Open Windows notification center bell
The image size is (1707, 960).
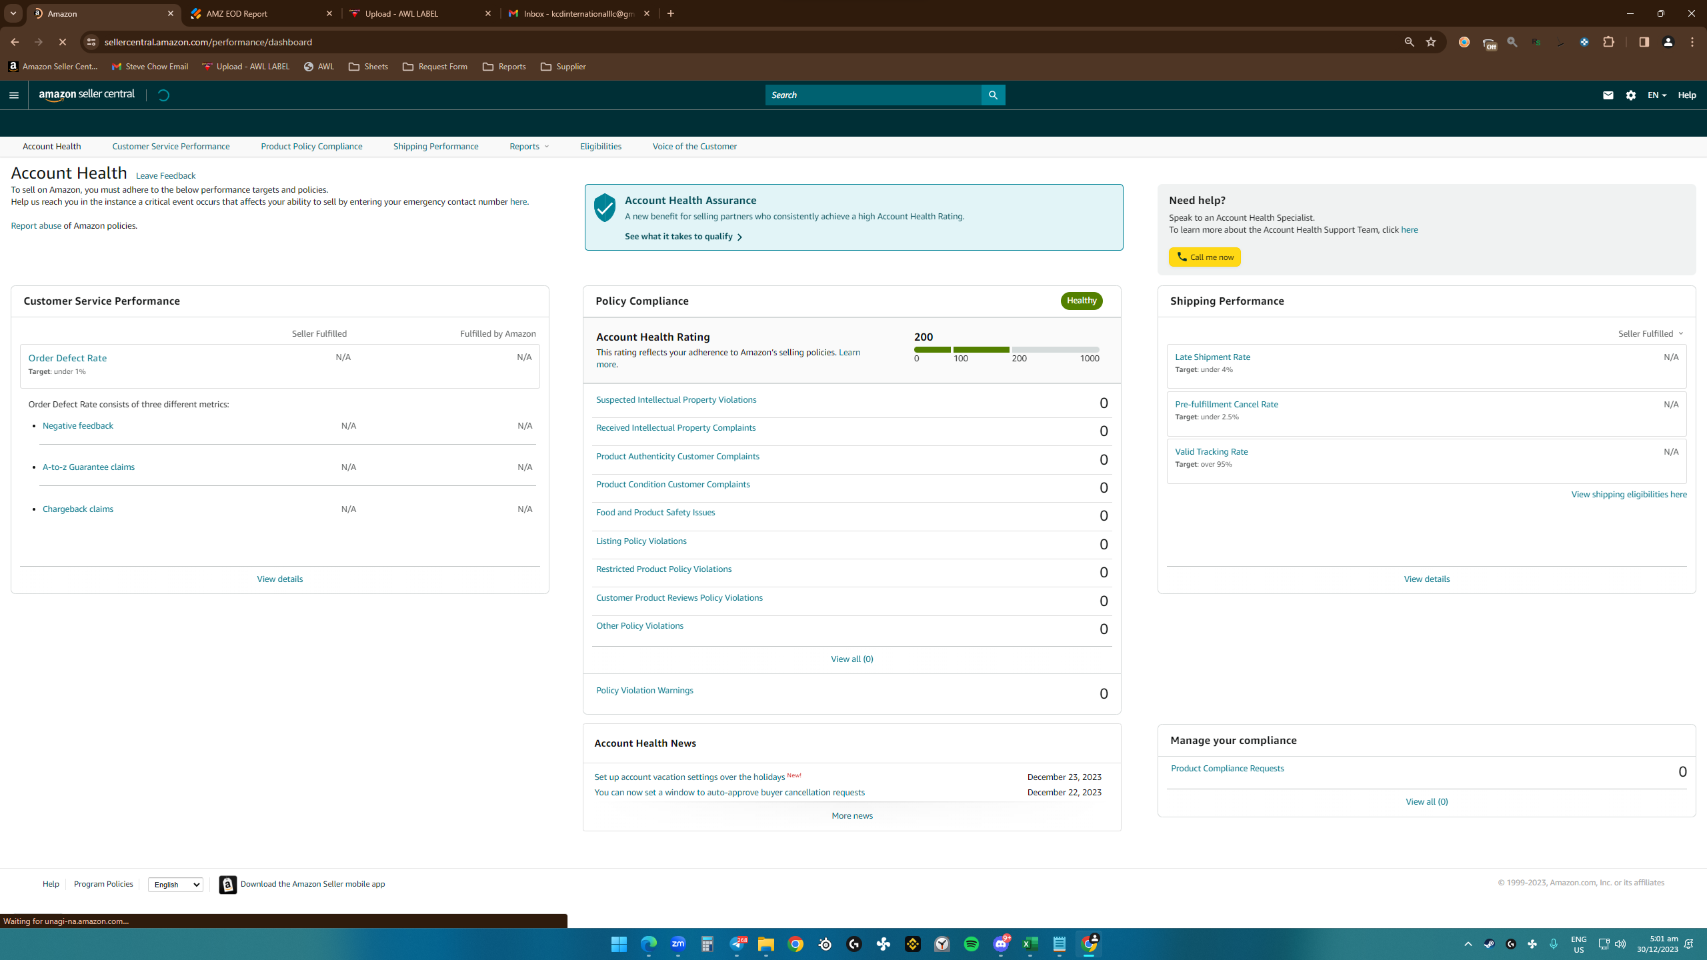point(1689,944)
